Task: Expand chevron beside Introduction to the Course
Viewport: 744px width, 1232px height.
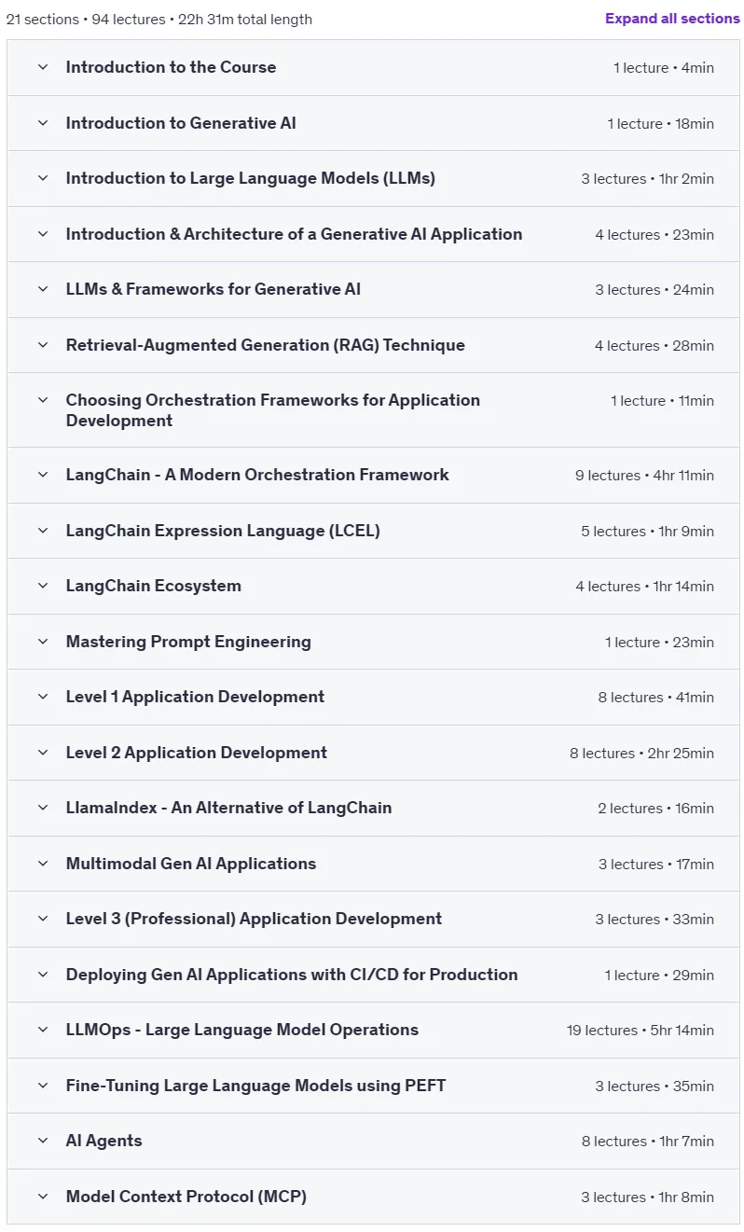Action: [x=42, y=67]
